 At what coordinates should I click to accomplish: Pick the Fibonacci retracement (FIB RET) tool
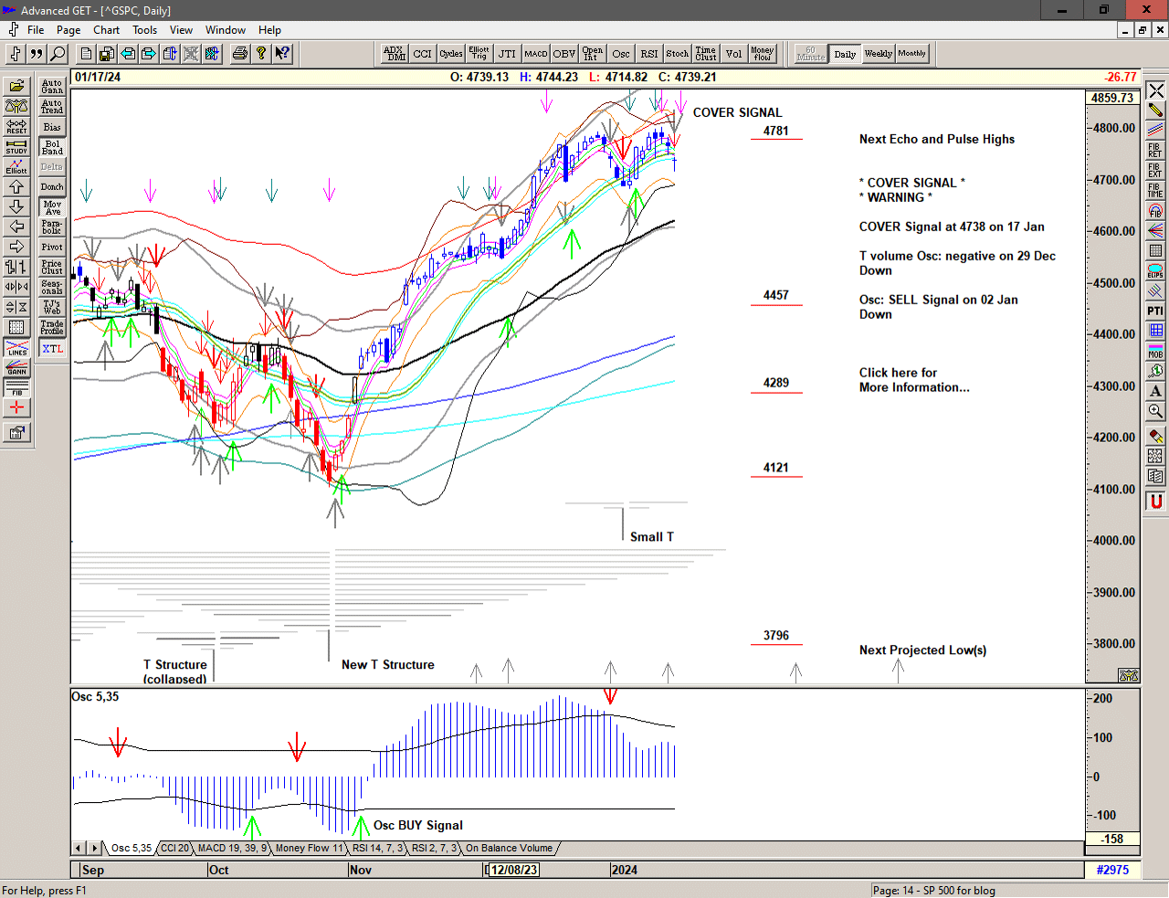pyautogui.click(x=1155, y=151)
